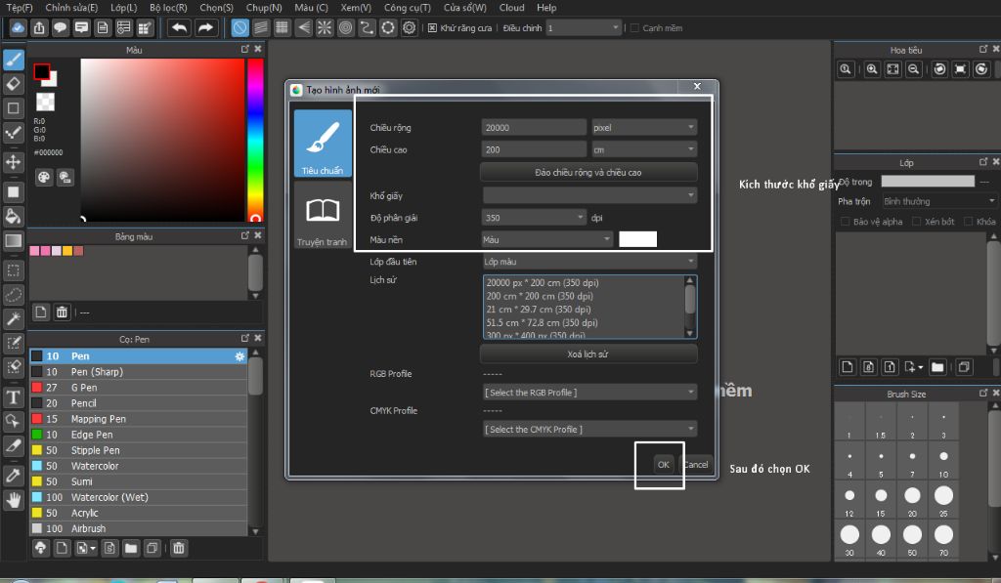The width and height of the screenshot is (1001, 583).
Task: Add new layer icon in Layer panel
Action: pyautogui.click(x=848, y=367)
